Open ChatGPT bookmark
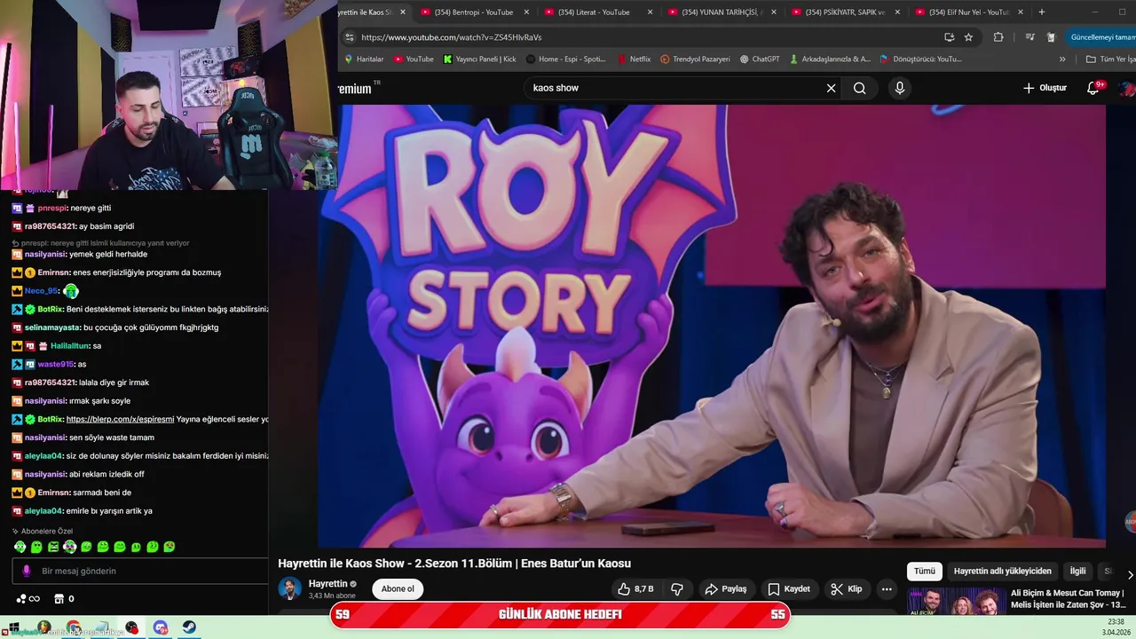Screen dimensions: 1136x639 point(760,59)
